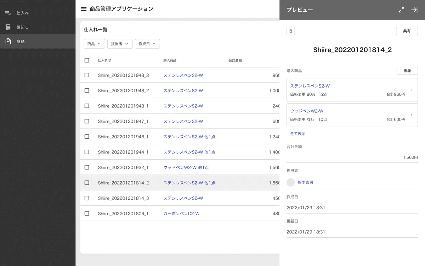Click 合計960円 in the first product card

point(396,94)
